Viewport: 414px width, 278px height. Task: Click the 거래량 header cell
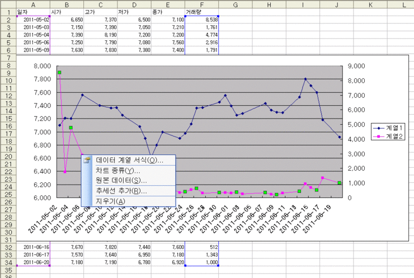click(x=201, y=12)
